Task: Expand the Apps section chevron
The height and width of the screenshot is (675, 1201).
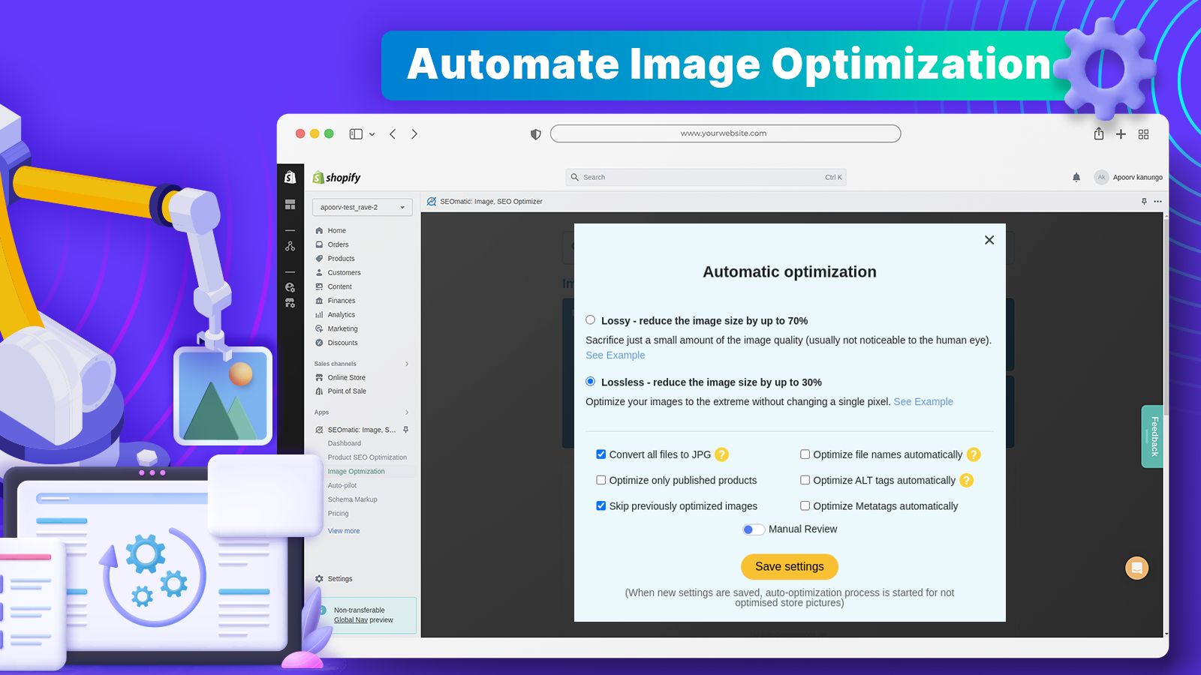Action: click(x=406, y=412)
